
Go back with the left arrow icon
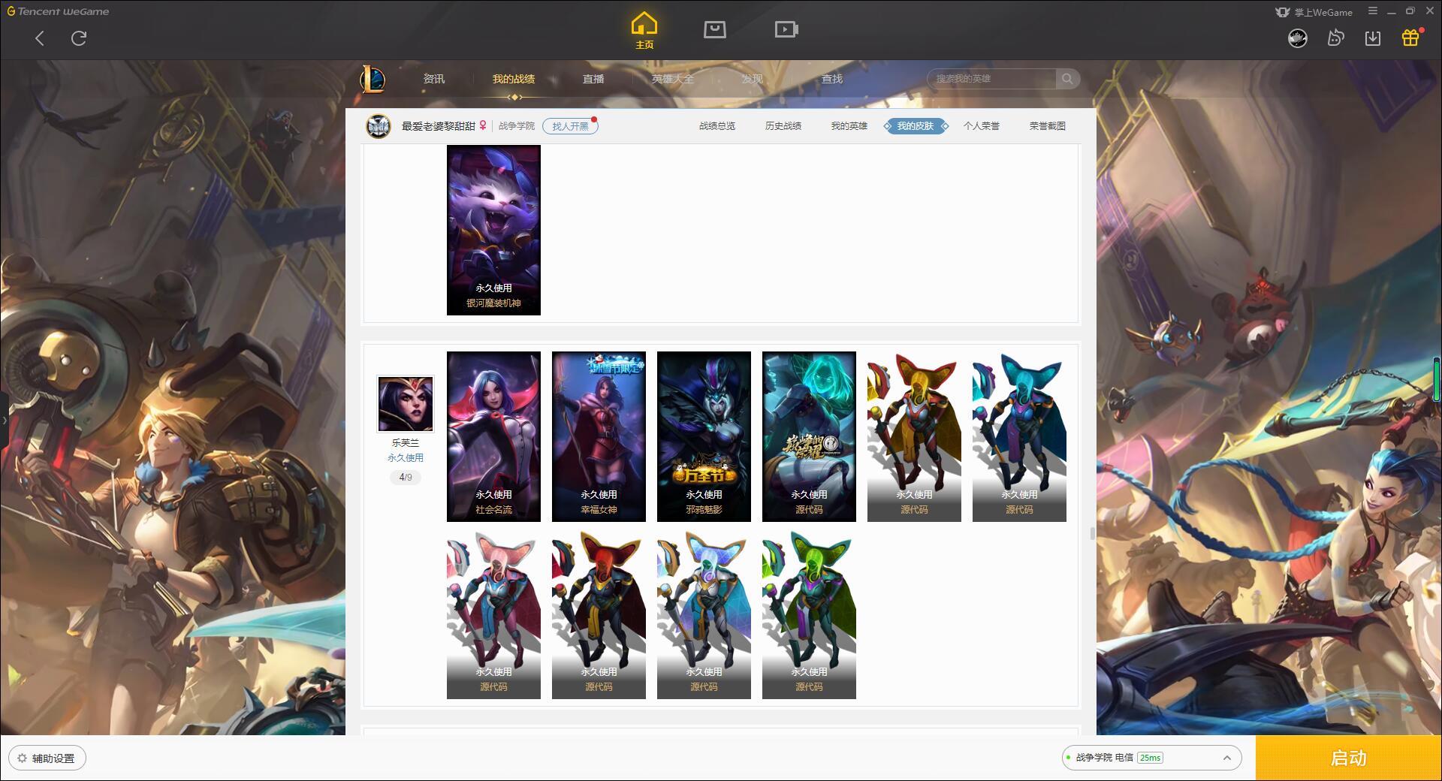(40, 38)
